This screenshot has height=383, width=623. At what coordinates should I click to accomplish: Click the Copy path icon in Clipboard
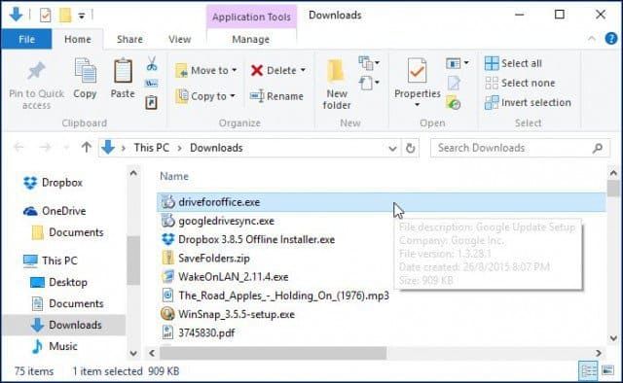click(152, 84)
